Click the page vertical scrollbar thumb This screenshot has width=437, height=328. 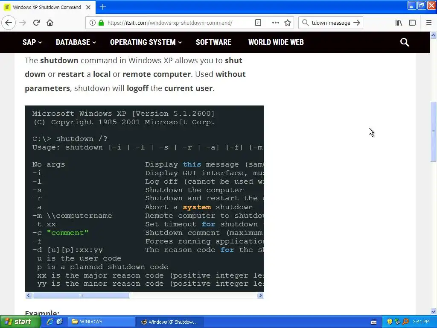click(x=433, y=132)
